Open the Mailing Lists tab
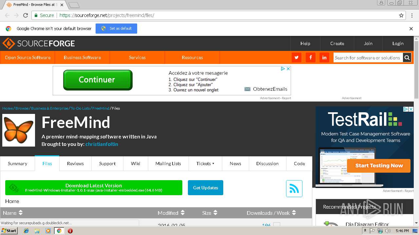419x235 pixels. 168,164
